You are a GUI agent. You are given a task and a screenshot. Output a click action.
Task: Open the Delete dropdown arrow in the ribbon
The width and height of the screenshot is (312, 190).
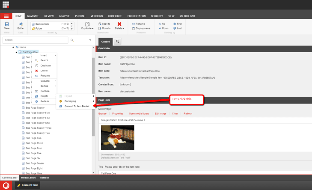(123, 28)
